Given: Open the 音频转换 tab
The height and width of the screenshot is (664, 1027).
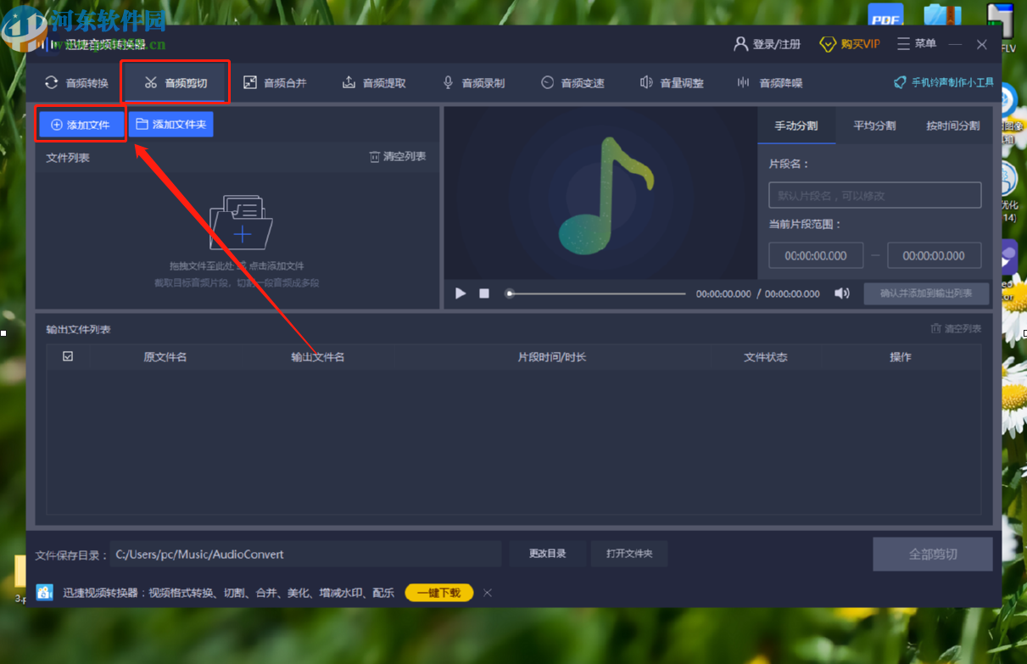Looking at the screenshot, I should click(76, 83).
